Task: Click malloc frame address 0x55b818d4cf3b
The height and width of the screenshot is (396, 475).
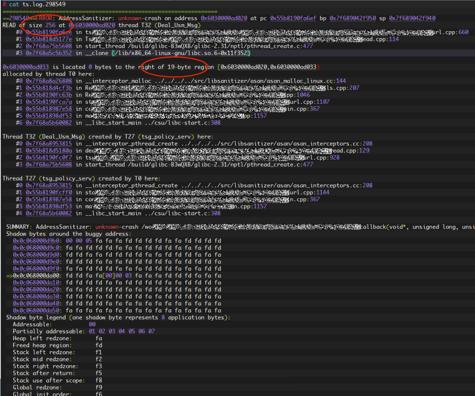Action: (x=49, y=88)
